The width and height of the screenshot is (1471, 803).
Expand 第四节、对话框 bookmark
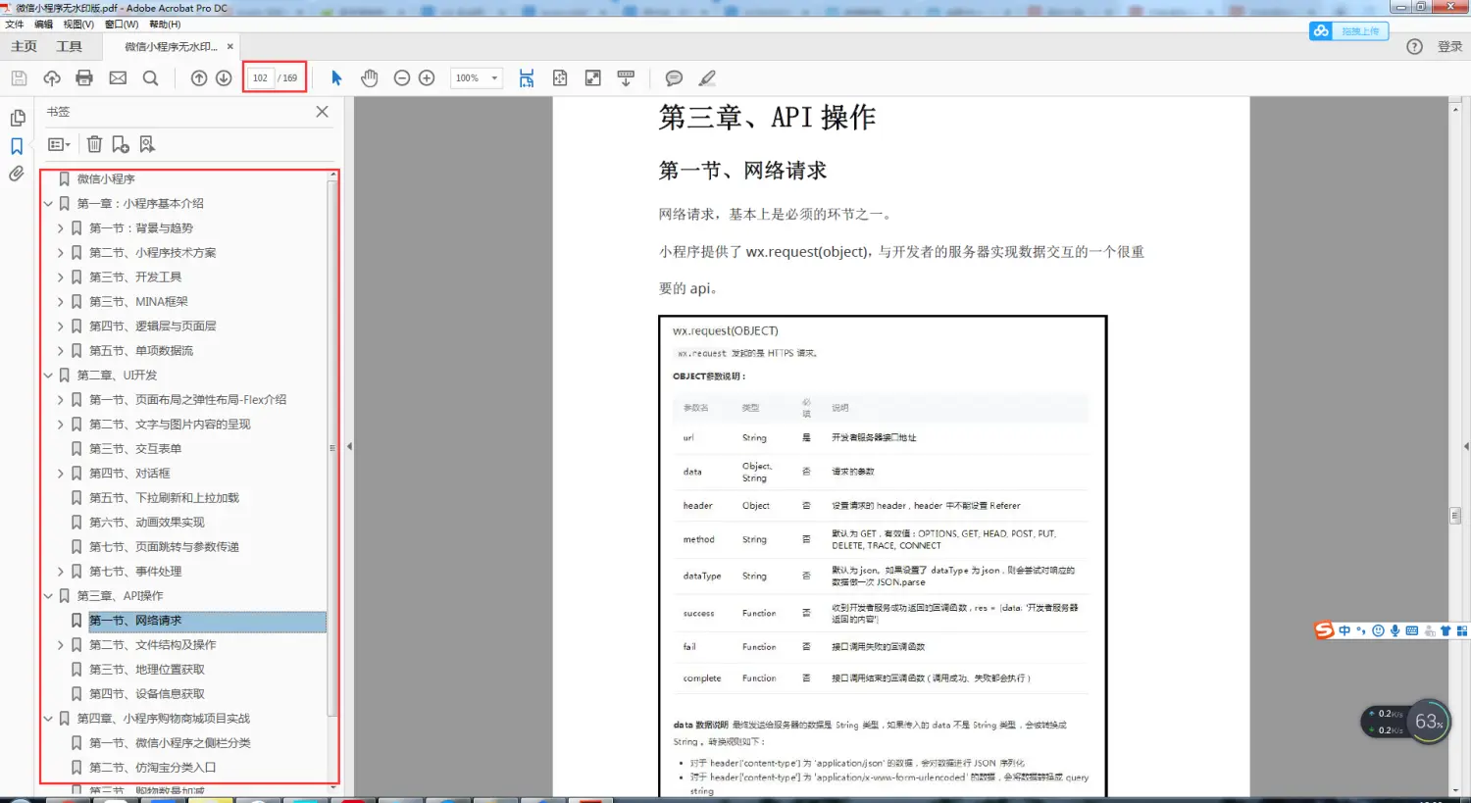pos(60,474)
